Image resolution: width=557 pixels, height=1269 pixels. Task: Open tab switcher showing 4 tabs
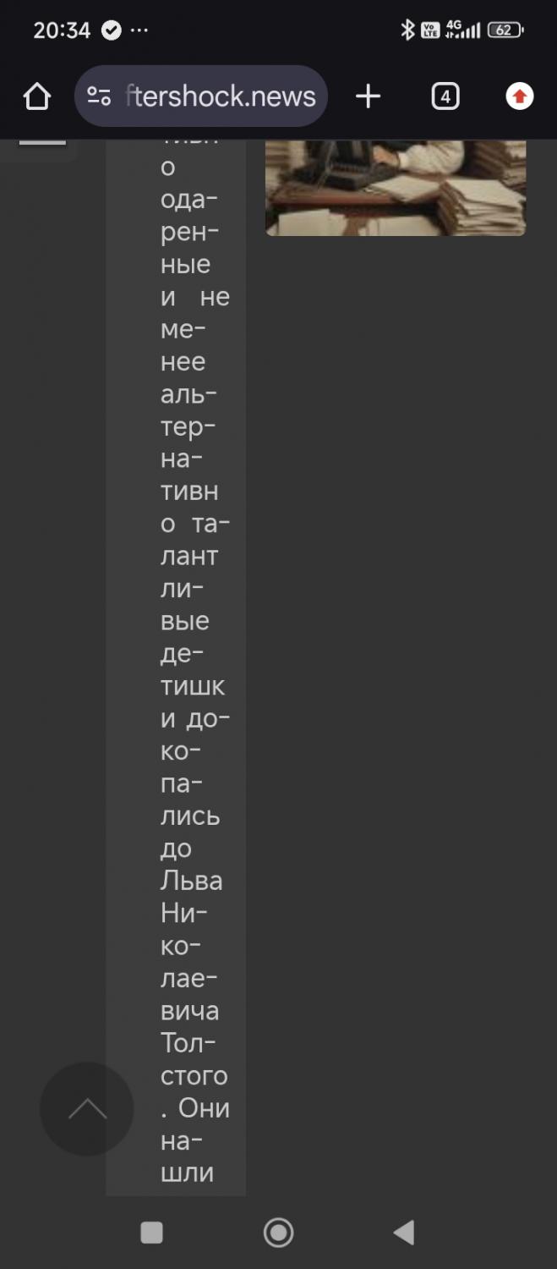pyautogui.click(x=445, y=97)
